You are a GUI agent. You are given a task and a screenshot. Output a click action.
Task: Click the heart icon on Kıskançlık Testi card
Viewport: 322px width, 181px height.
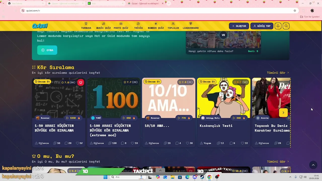(x=243, y=143)
